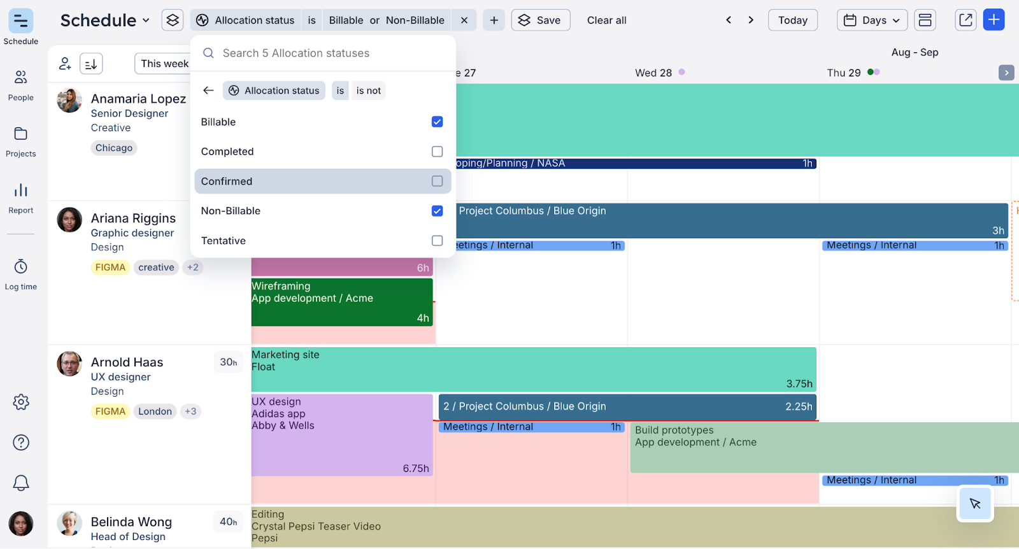Viewport: 1019px width, 549px height.
Task: Click London tag on Arnold Haas
Action: [x=155, y=411]
